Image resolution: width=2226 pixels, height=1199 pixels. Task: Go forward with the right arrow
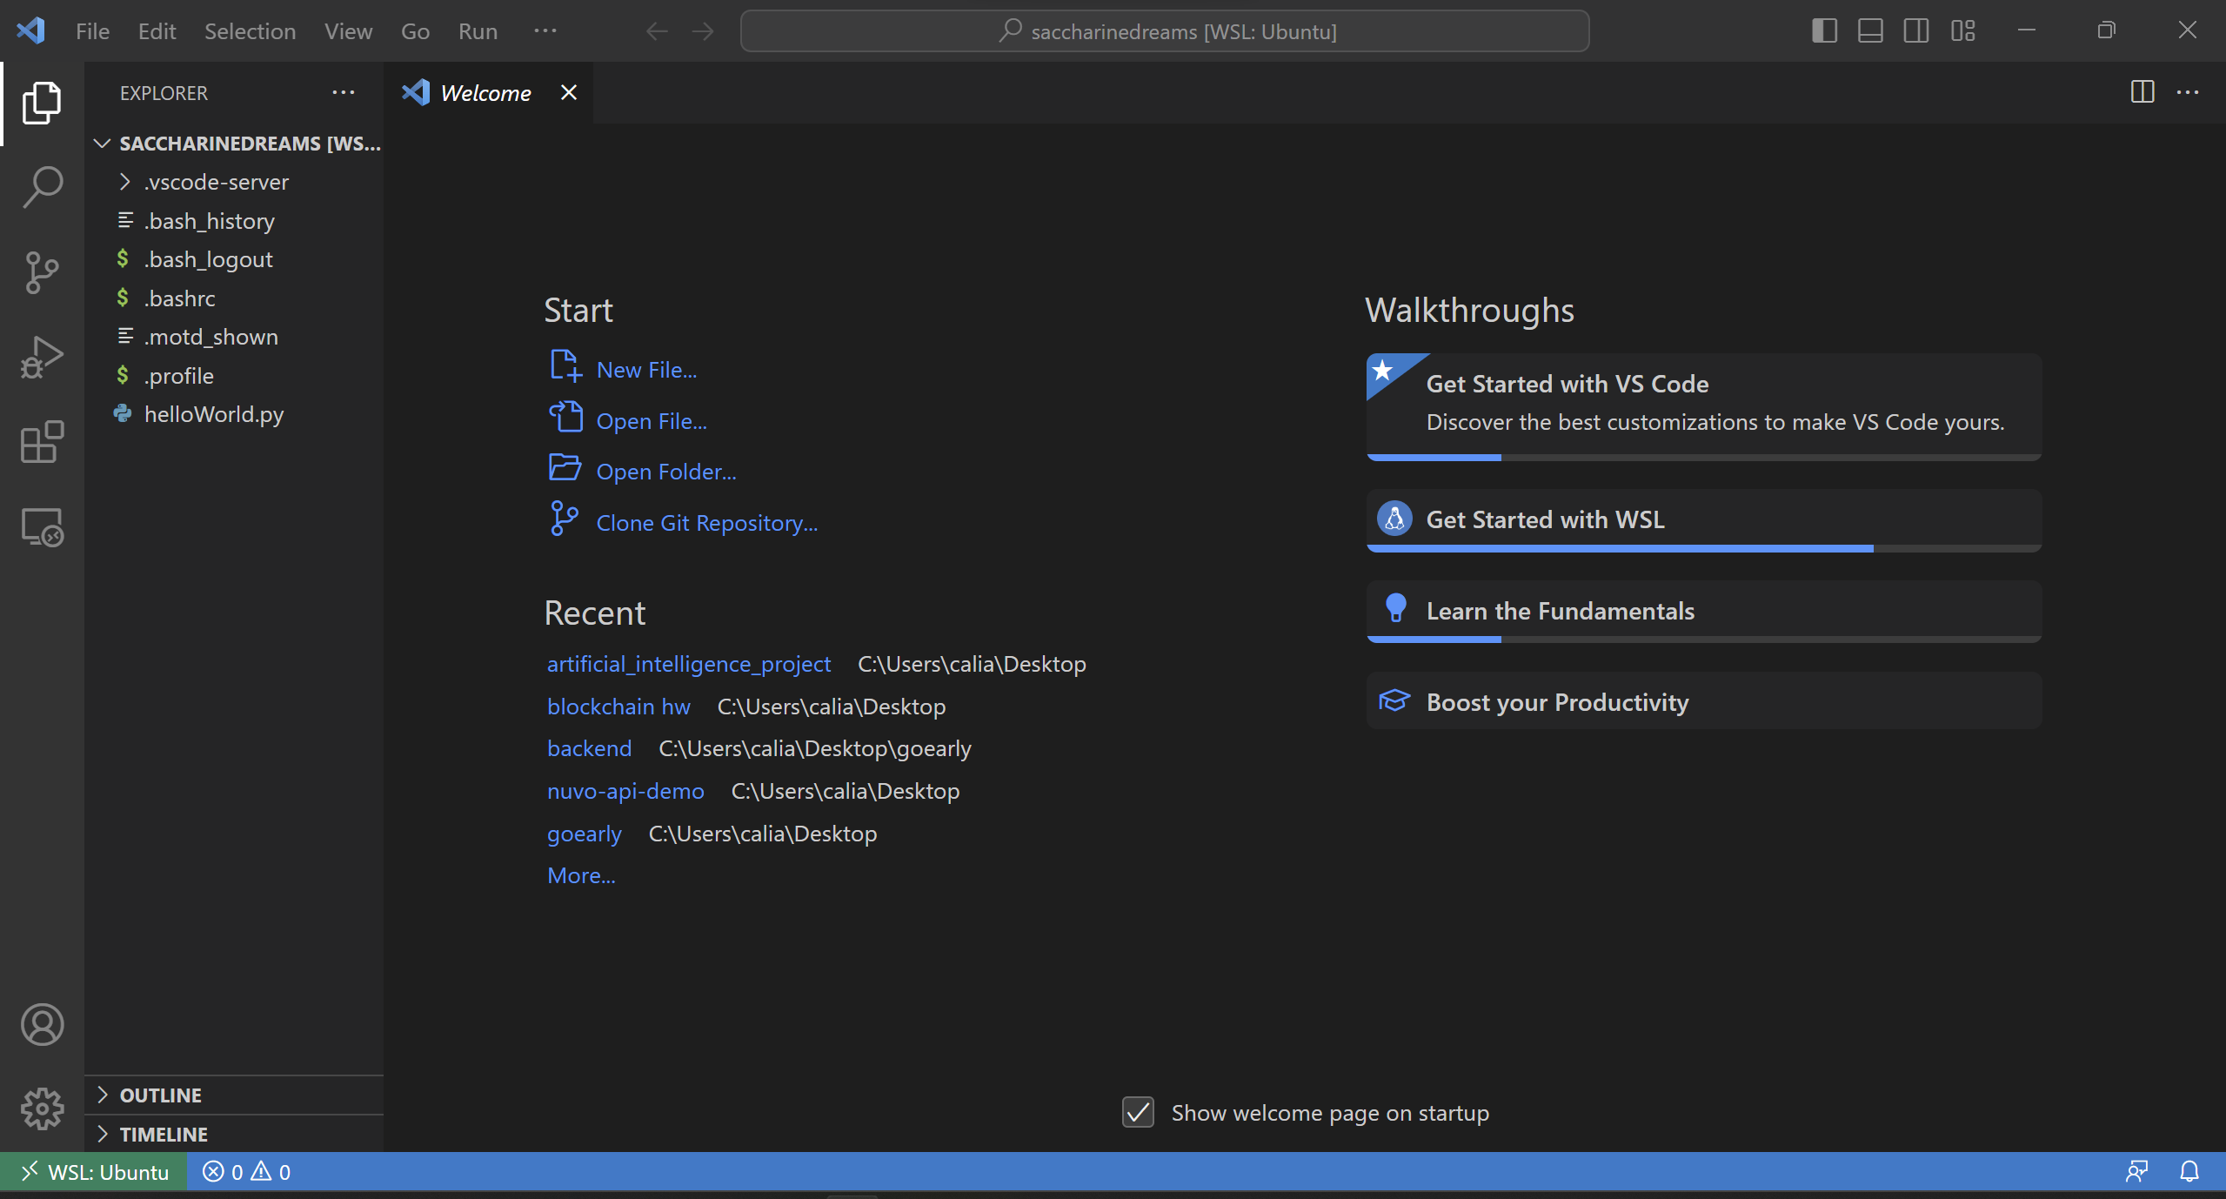(x=703, y=31)
